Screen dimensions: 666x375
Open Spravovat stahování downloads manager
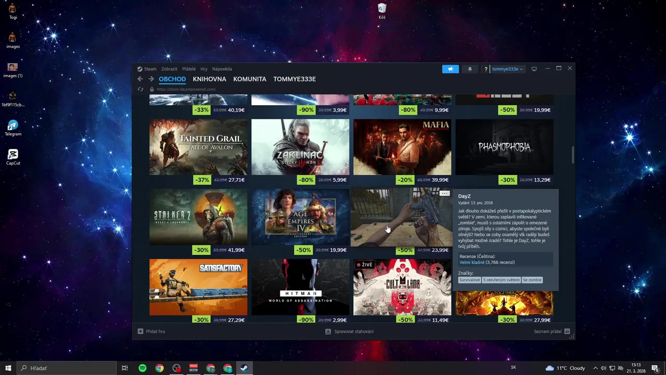click(x=349, y=331)
